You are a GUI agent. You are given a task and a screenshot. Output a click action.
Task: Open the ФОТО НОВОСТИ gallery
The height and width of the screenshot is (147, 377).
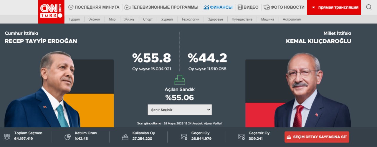coord(284,7)
